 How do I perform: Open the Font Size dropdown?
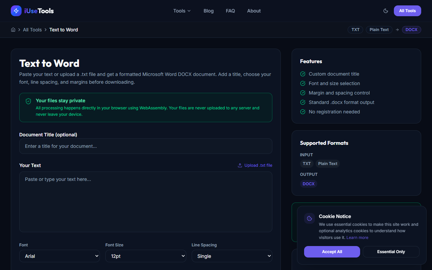145,256
